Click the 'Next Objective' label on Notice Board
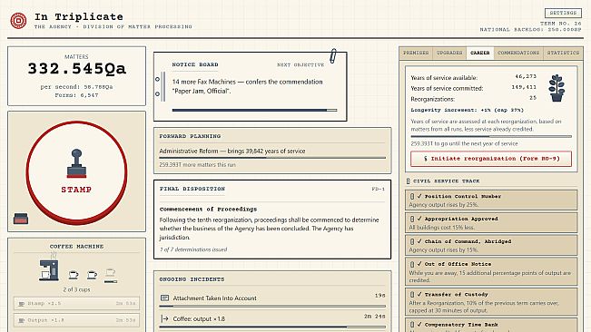 point(300,64)
